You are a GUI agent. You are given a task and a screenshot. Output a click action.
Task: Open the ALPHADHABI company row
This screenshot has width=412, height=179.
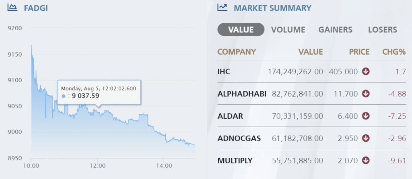[242, 94]
